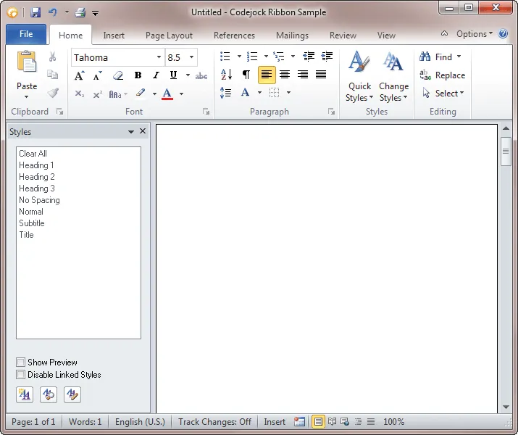Viewport: 518px width, 435px height.
Task: Enable the Disable Linked Styles checkbox
Action: click(x=20, y=375)
